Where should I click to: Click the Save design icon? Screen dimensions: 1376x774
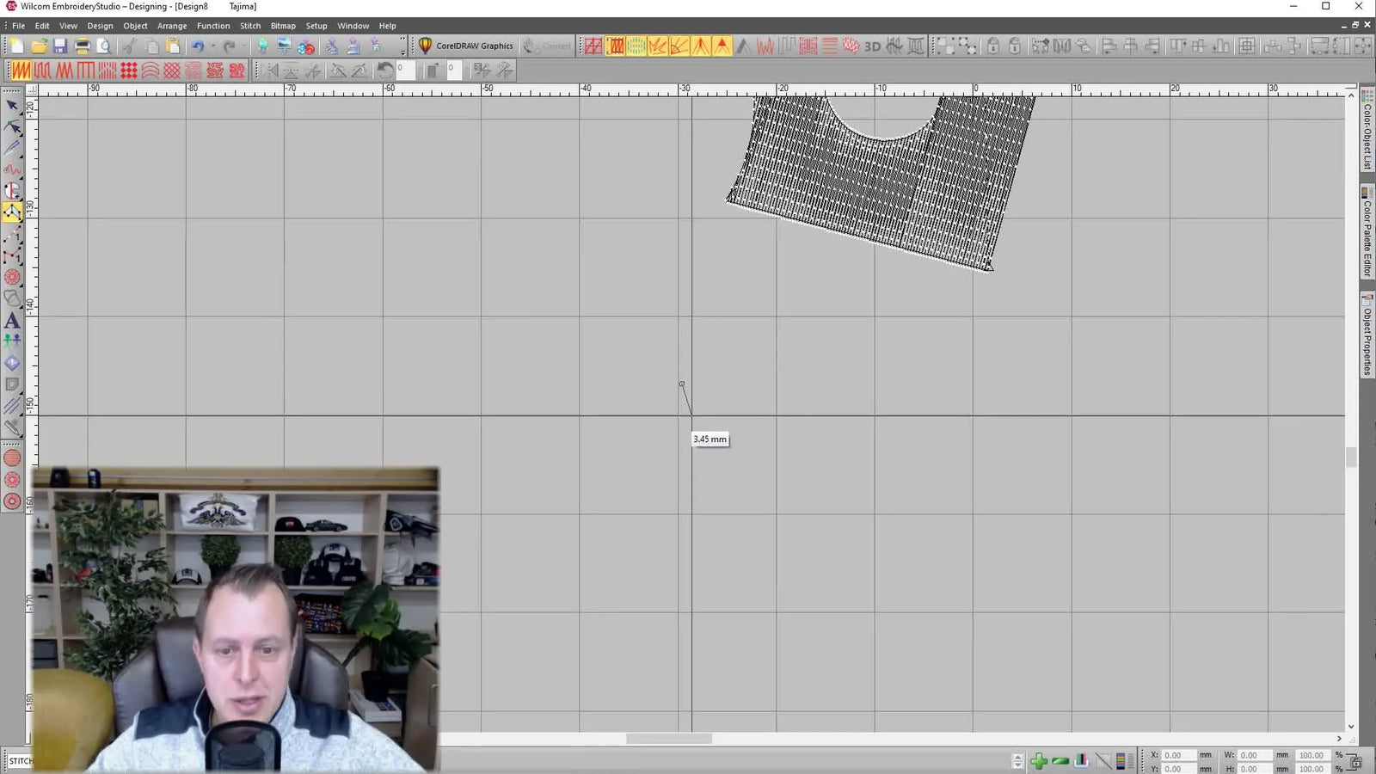pyautogui.click(x=60, y=46)
